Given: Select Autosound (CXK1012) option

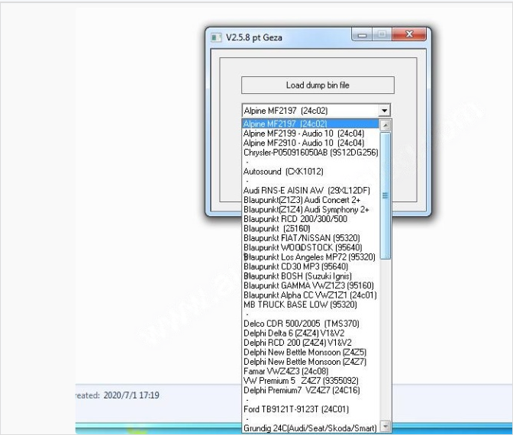Looking at the screenshot, I should pos(311,171).
